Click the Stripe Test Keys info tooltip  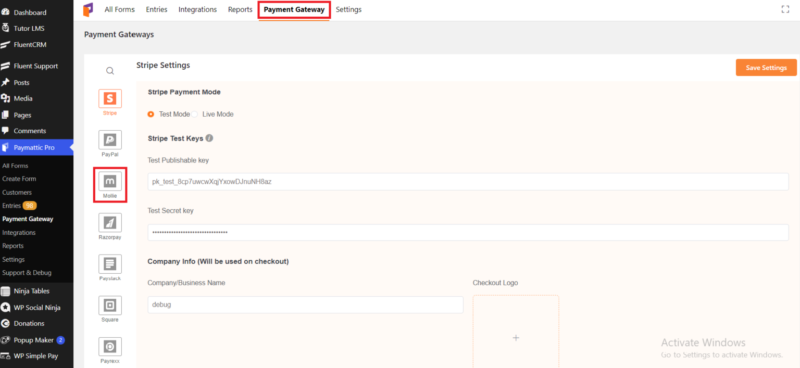tap(209, 138)
